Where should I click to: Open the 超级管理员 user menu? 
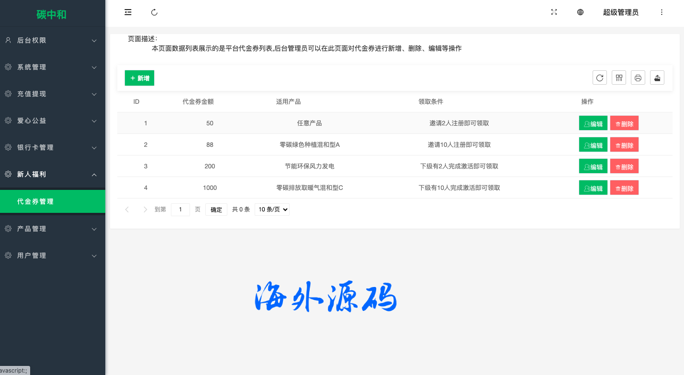point(620,12)
